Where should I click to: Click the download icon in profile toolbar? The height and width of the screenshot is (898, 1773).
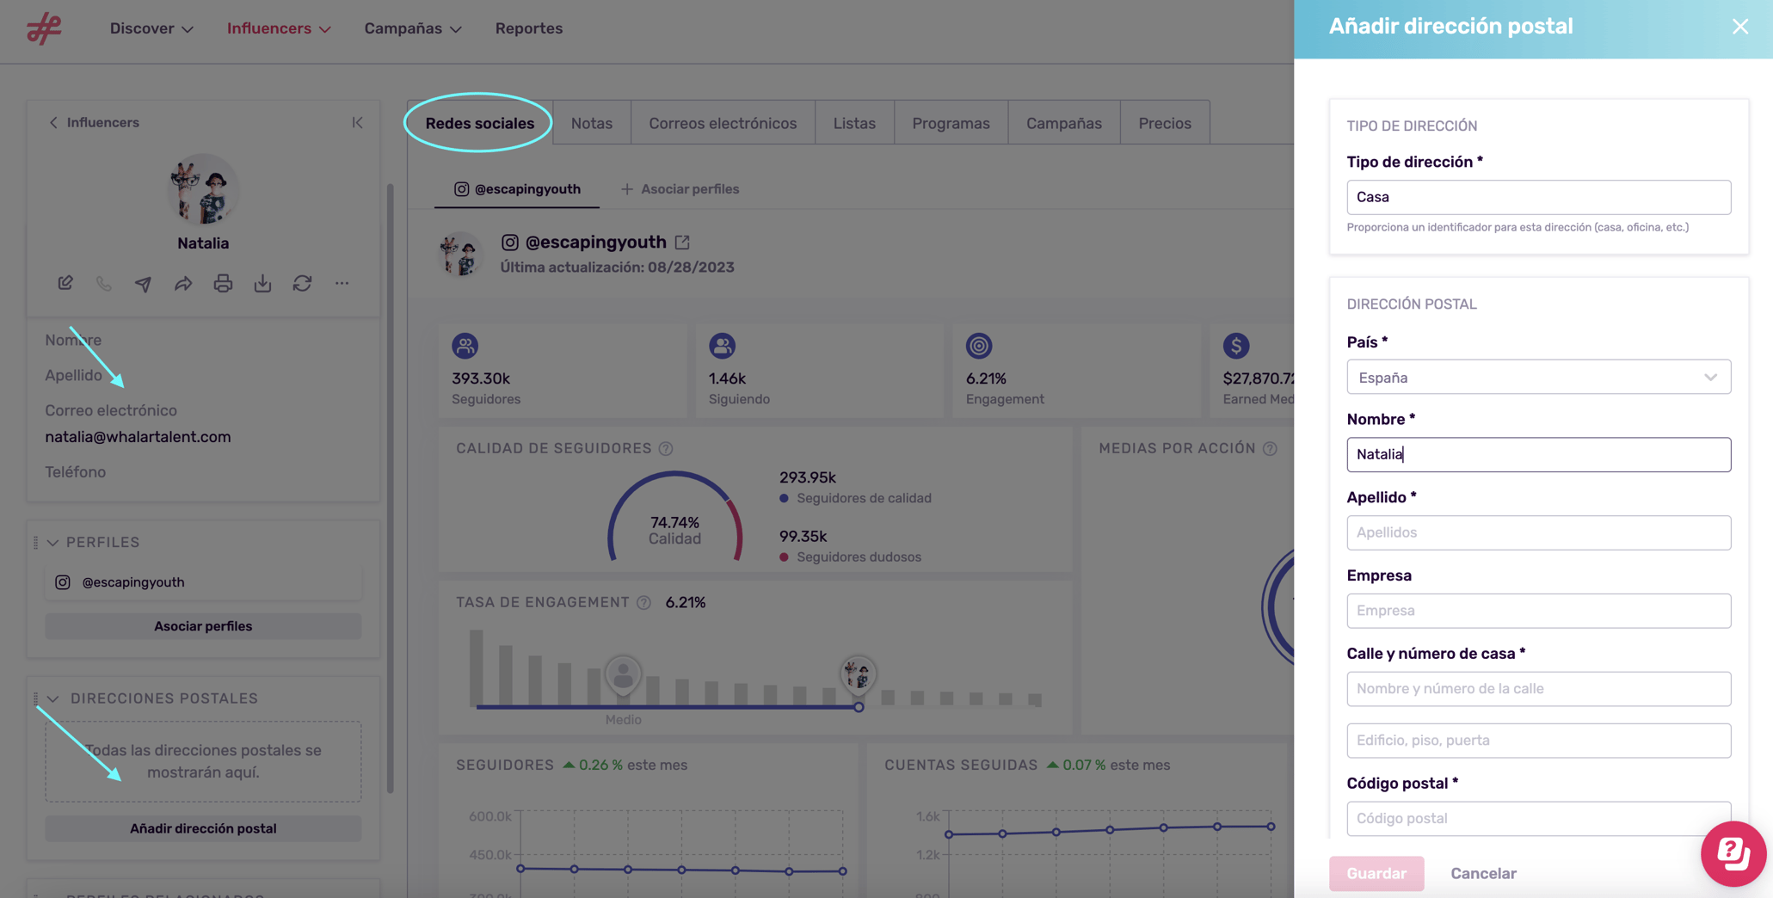pos(262,283)
